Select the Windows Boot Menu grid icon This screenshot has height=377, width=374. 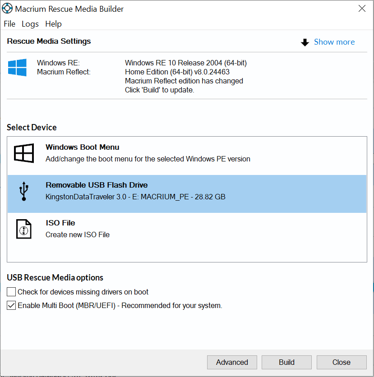coord(23,153)
